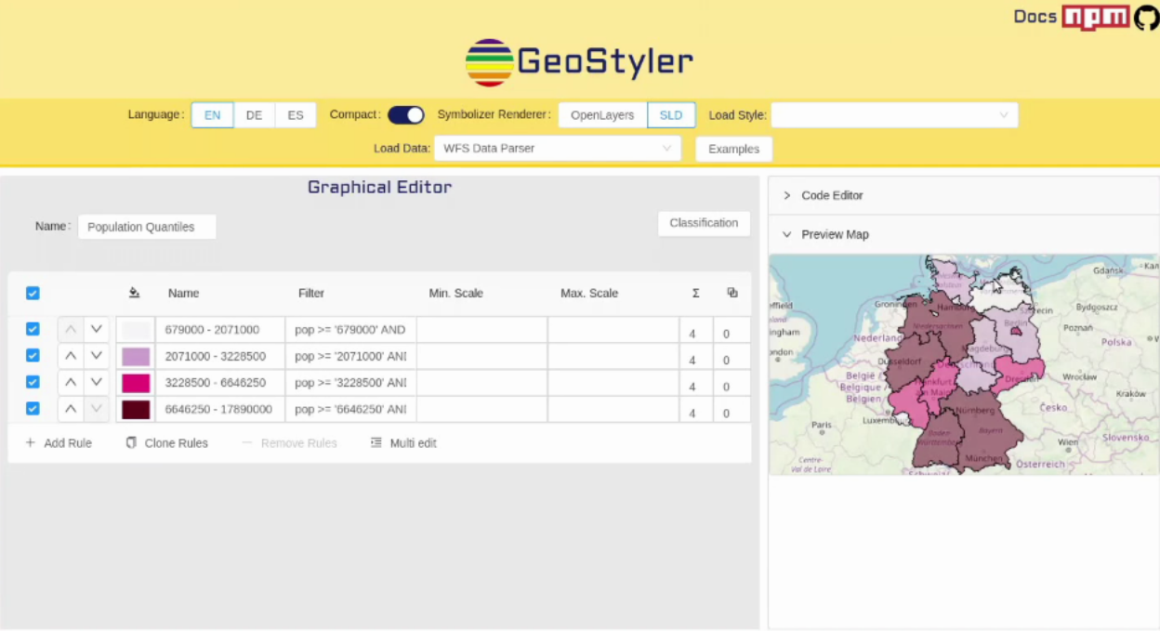Click the duplicates column header icon

pos(732,293)
